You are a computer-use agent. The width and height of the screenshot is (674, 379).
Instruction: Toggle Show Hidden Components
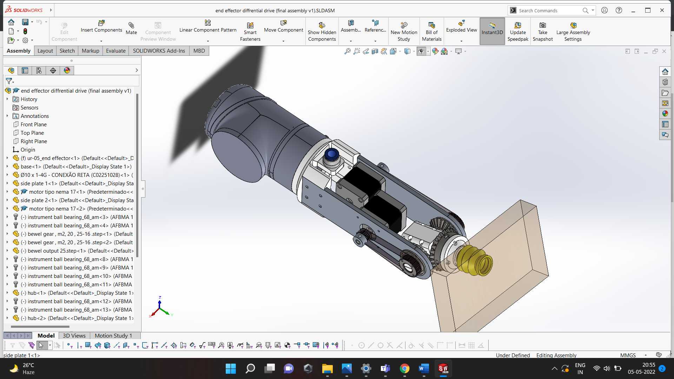322,32
